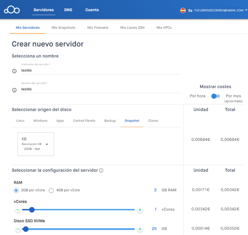The height and width of the screenshot is (235, 248).
Task: Click info icon beside Nombre del servidor
Action: pyautogui.click(x=14, y=90)
